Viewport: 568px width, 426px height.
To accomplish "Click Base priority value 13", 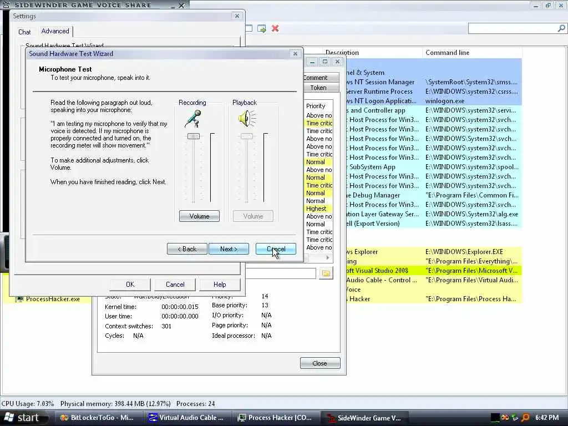I will [x=265, y=306].
